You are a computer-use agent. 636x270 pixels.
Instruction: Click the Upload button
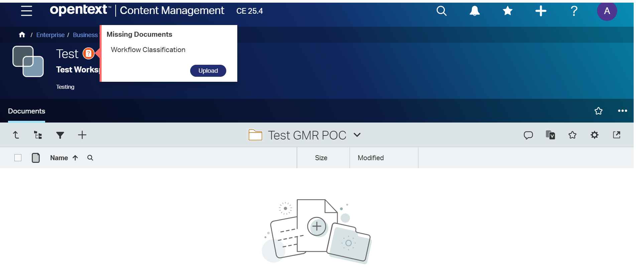click(208, 71)
